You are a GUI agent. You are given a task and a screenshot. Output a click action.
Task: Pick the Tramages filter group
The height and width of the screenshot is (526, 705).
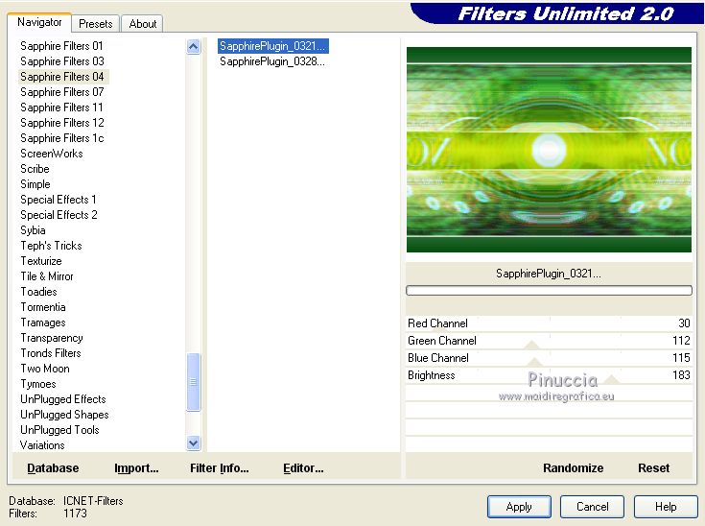click(43, 323)
